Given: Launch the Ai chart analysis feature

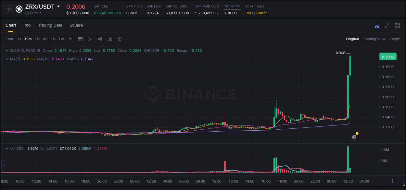Looking at the screenshot, I should pyautogui.click(x=377, y=26).
